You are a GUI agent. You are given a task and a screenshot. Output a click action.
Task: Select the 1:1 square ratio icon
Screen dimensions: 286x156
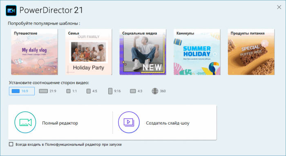(68, 91)
